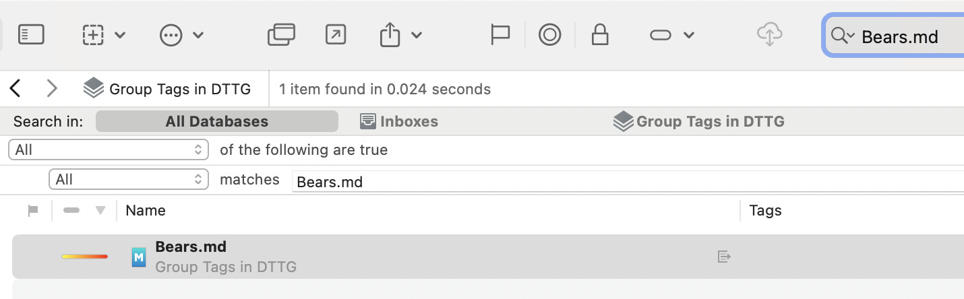The width and height of the screenshot is (964, 299).
Task: Click the share icon
Action: tap(390, 34)
